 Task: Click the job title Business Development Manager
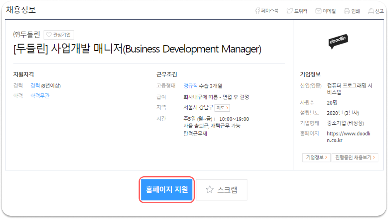click(137, 49)
